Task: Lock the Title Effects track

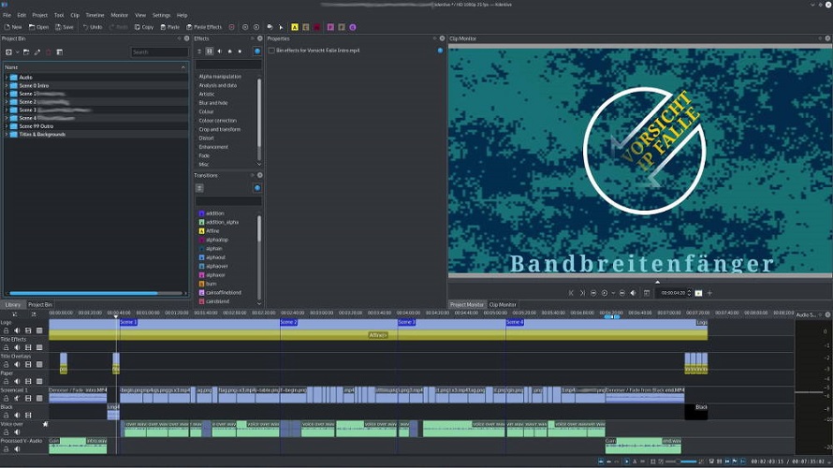Action: (7, 348)
